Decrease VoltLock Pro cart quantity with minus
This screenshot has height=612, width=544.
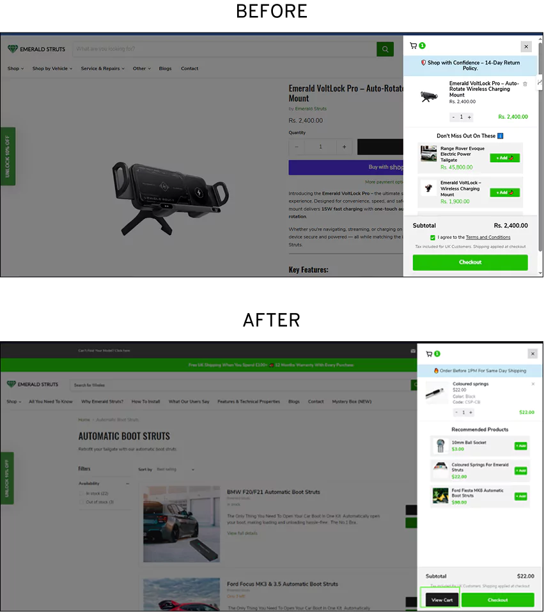coord(453,117)
